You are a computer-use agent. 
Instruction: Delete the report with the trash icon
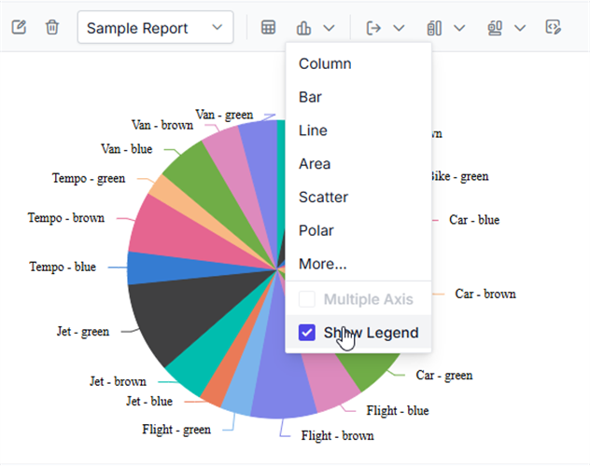tap(52, 27)
